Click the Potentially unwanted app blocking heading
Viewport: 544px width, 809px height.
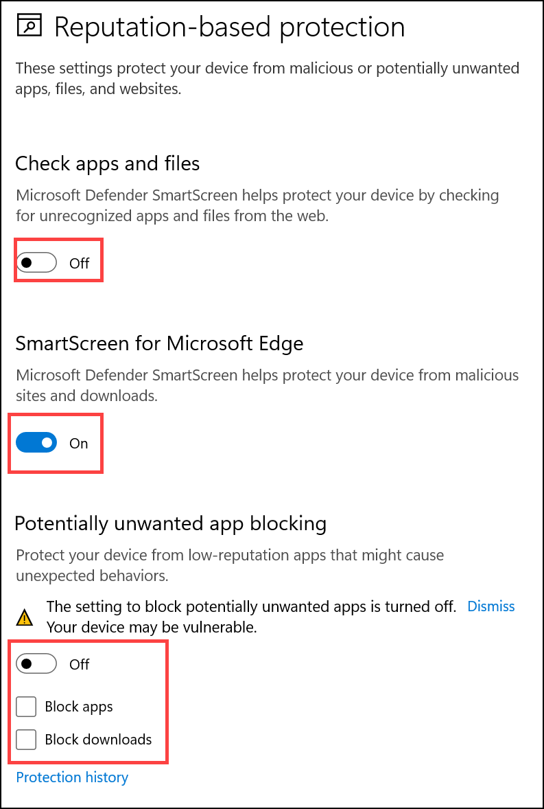170,523
